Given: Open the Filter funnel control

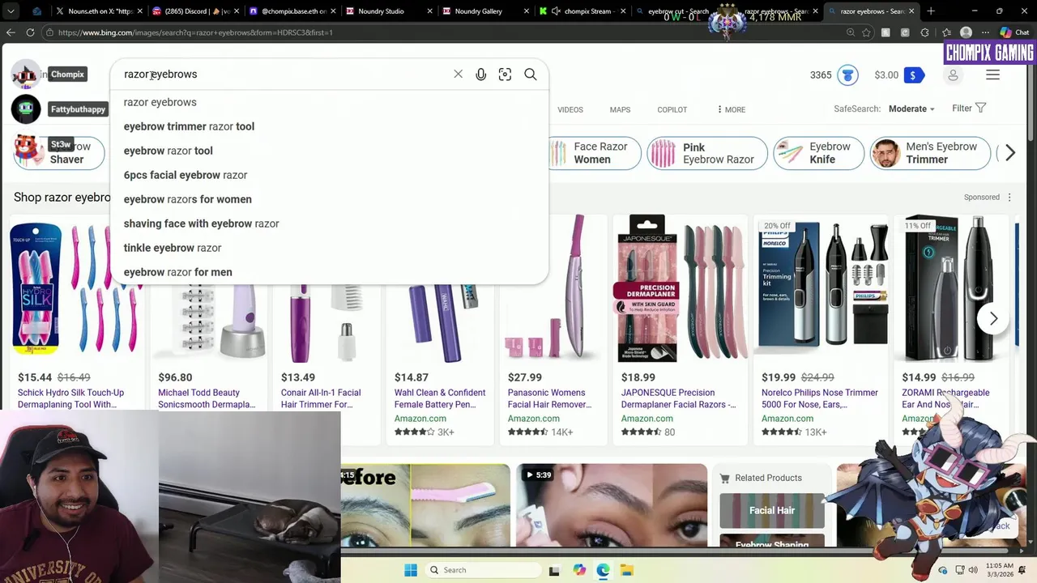Looking at the screenshot, I should pos(969,108).
